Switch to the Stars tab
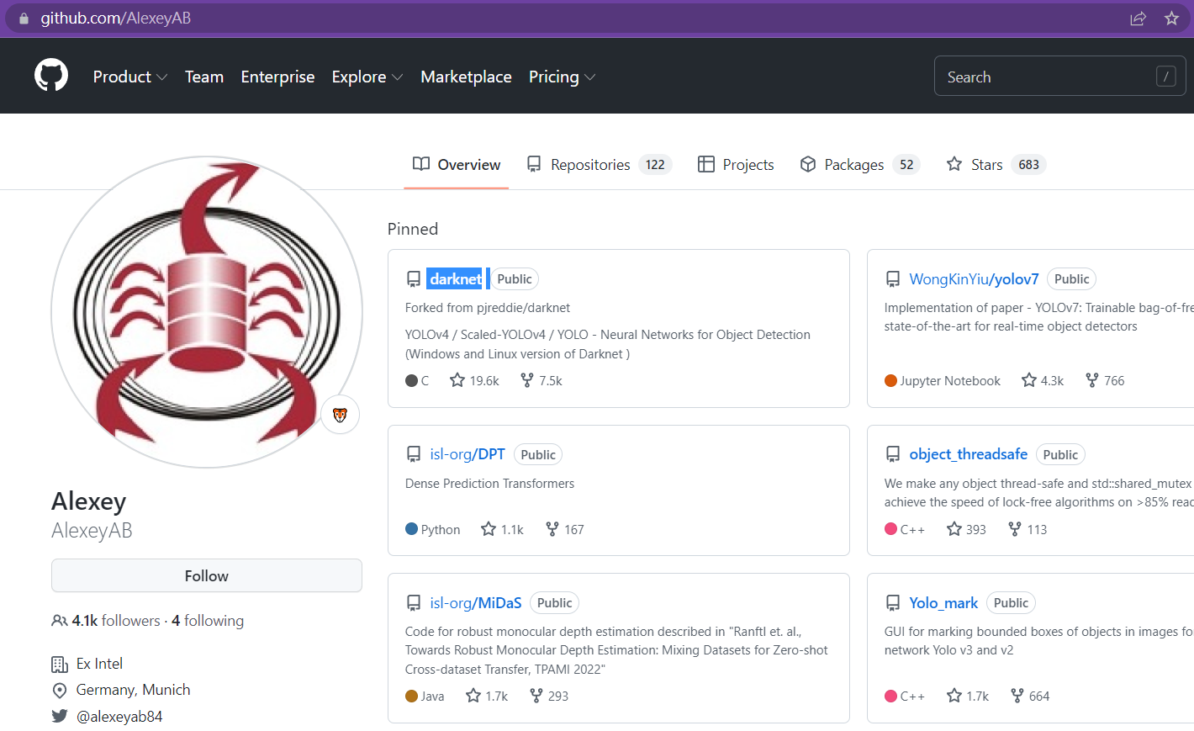Viewport: 1194px width, 731px height. point(996,165)
